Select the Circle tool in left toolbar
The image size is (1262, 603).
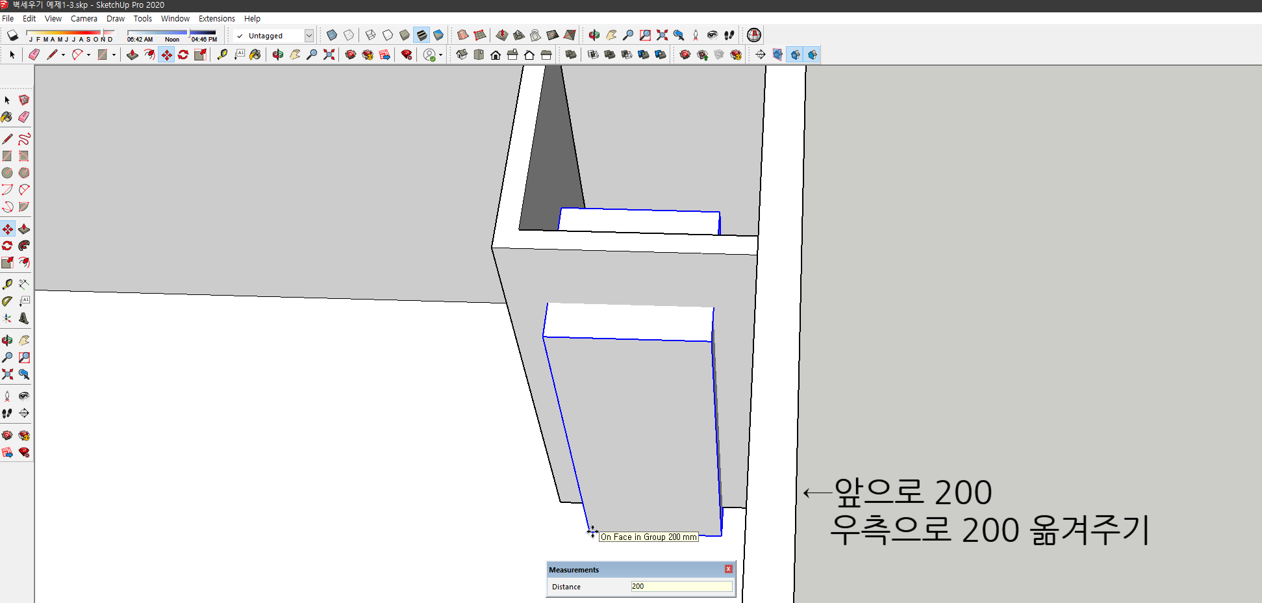tap(7, 173)
